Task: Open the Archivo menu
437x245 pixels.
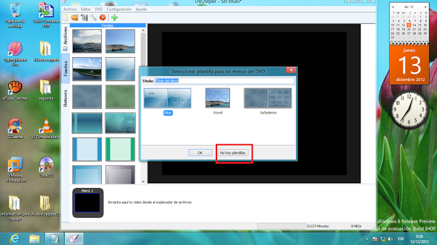Action: (70, 9)
